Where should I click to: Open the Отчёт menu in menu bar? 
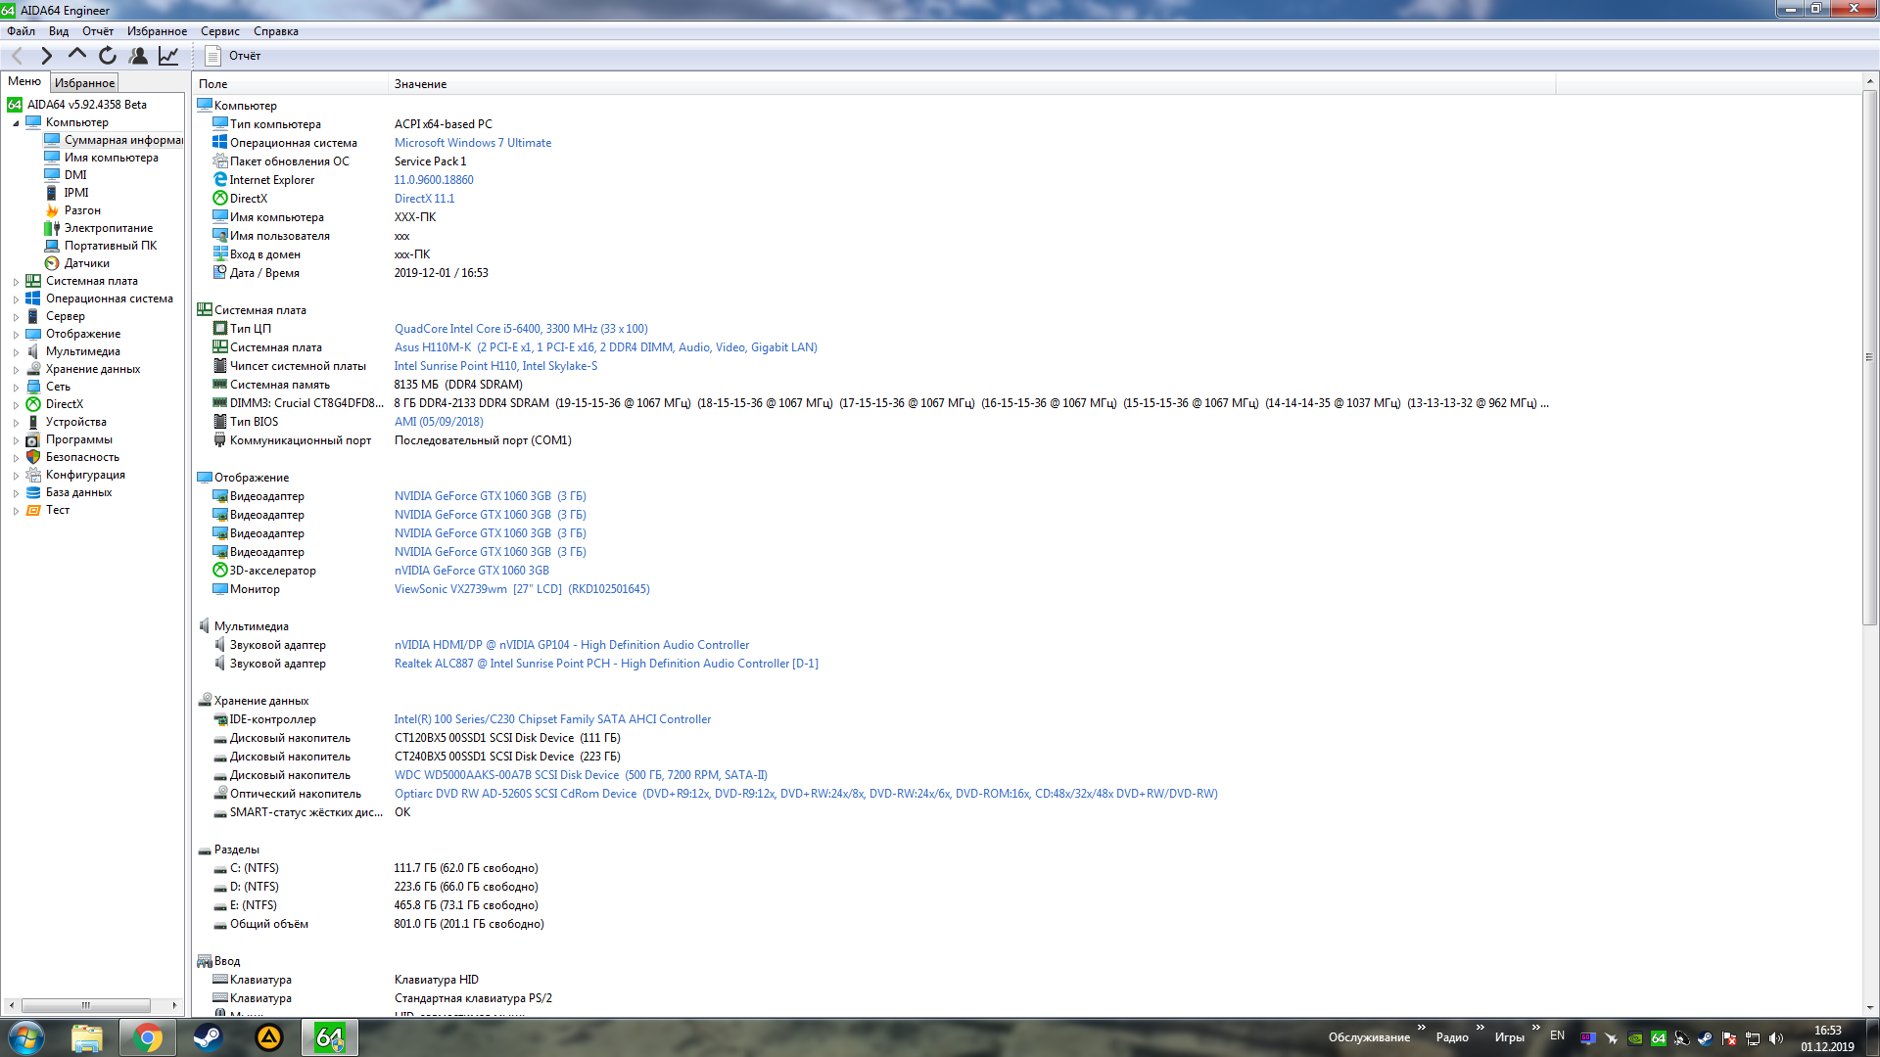pyautogui.click(x=98, y=31)
